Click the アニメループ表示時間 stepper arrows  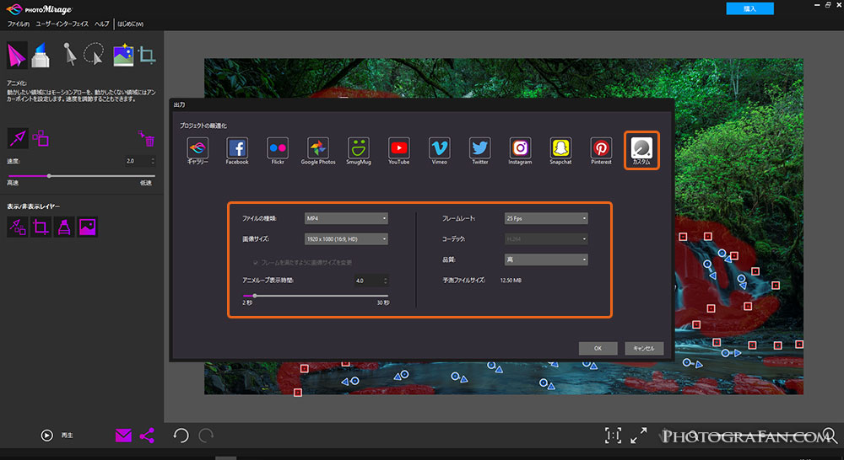coord(385,281)
